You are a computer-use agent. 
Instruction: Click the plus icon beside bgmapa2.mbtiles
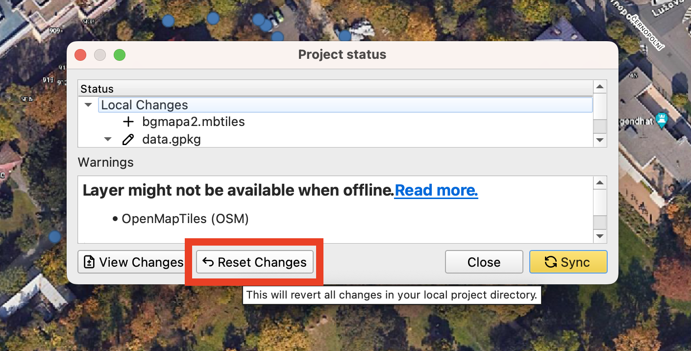128,122
